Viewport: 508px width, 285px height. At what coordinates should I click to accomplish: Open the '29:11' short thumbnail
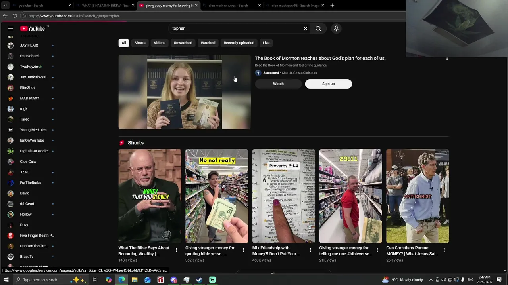(x=350, y=196)
